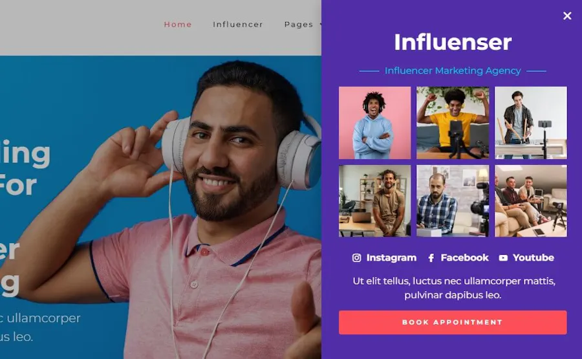Expand the Pages dropdown menu
This screenshot has height=359, width=582.
click(x=303, y=25)
